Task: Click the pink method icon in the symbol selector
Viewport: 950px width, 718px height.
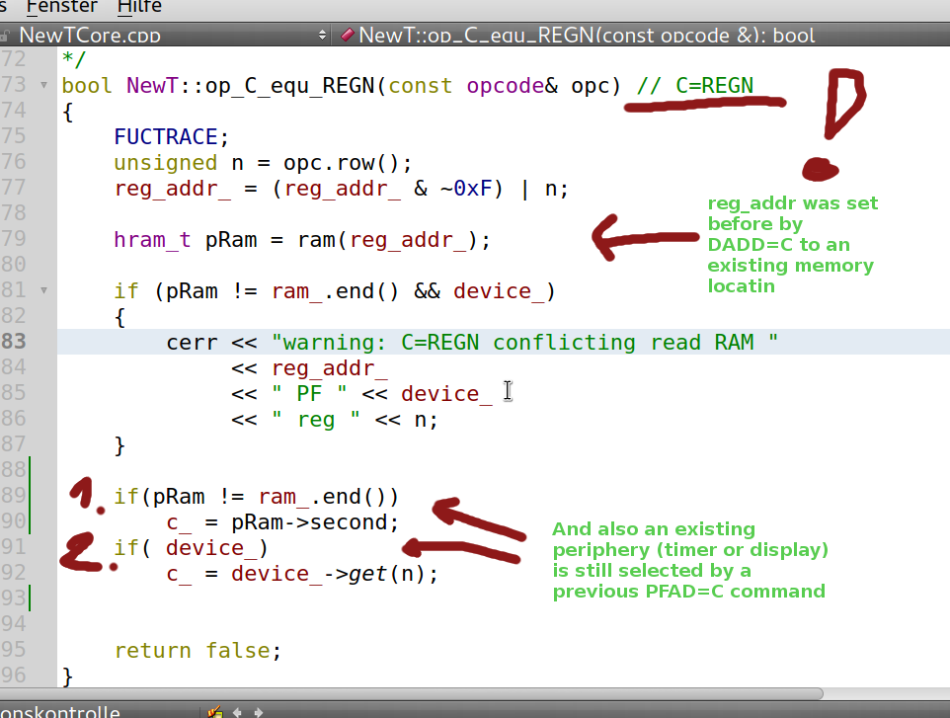Action: tap(347, 36)
